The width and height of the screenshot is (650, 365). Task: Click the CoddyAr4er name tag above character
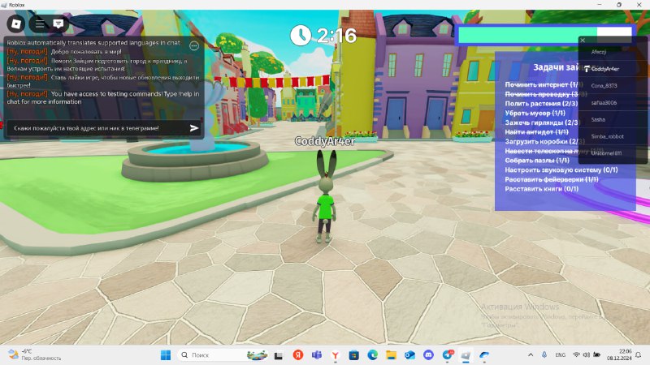[324, 141]
